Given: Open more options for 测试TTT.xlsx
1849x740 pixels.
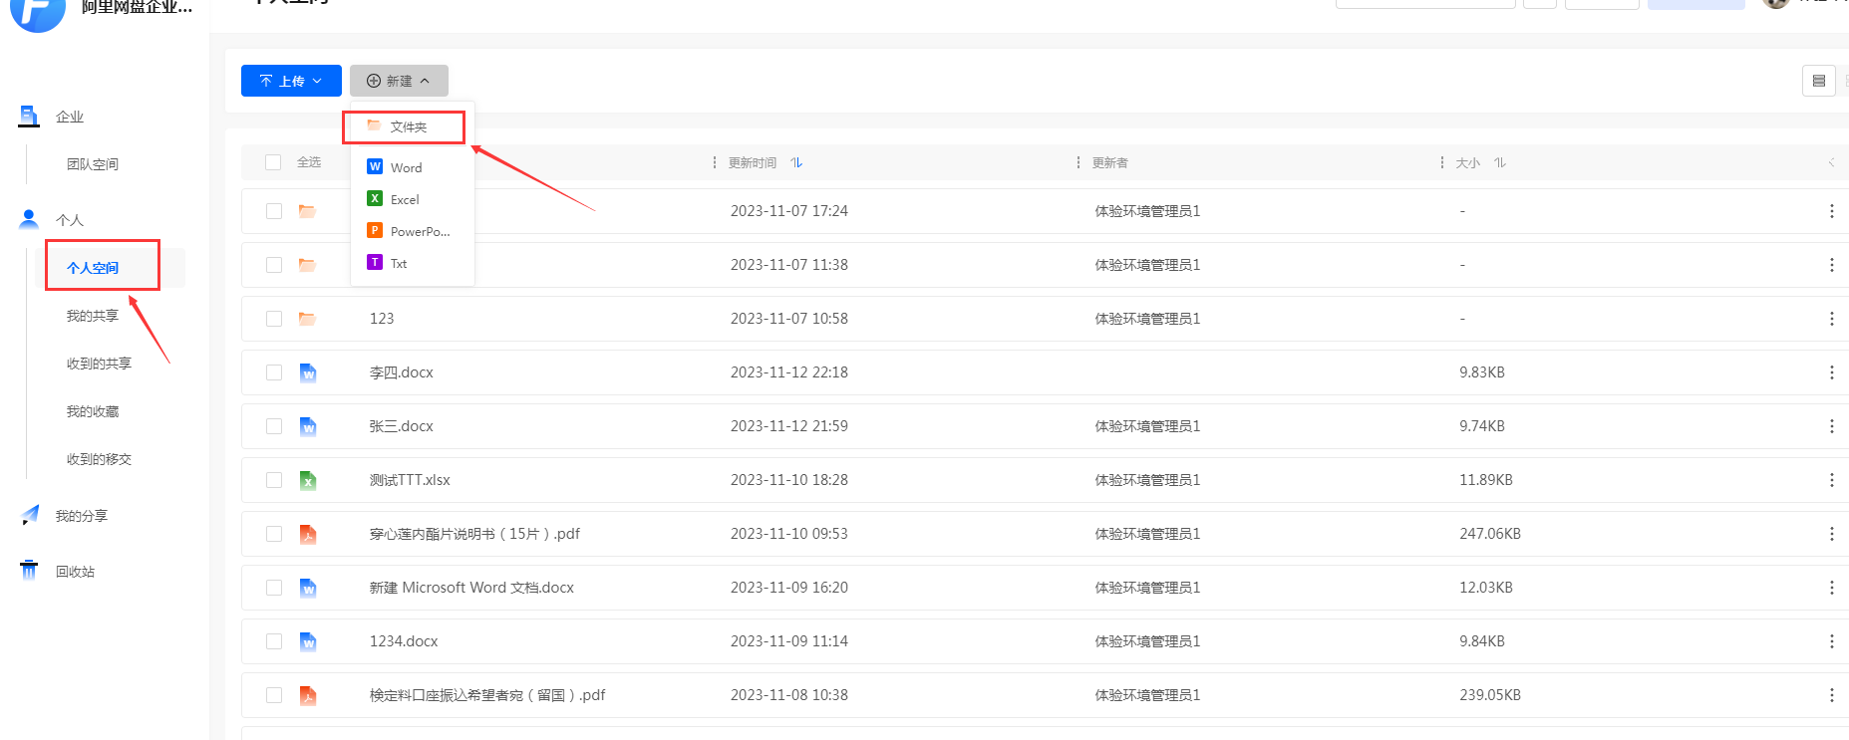Looking at the screenshot, I should [x=1832, y=480].
